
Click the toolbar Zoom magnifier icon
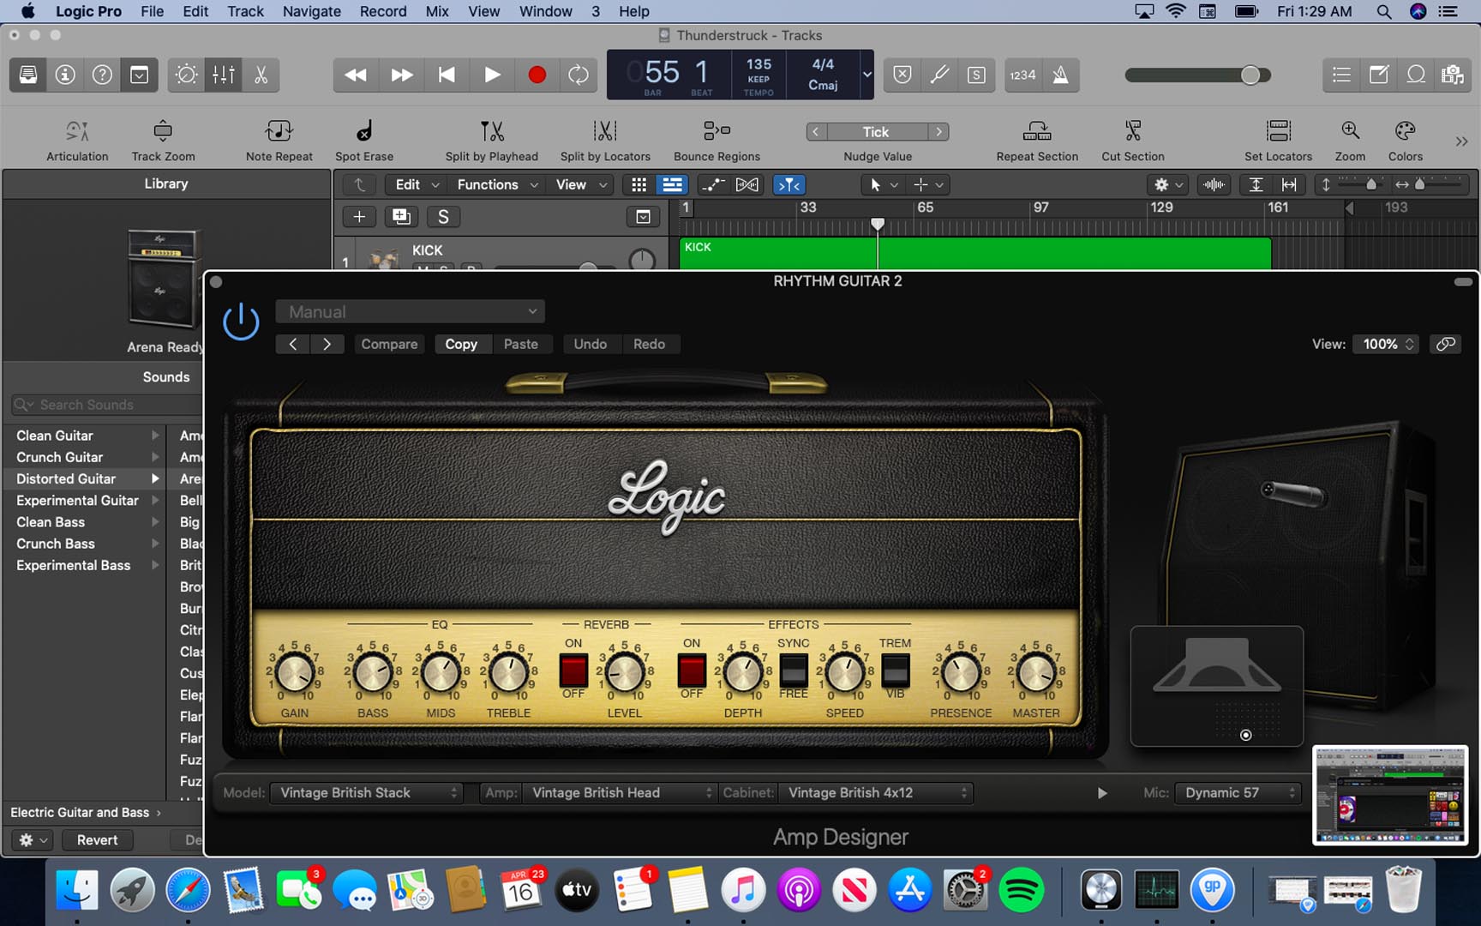tap(1350, 130)
